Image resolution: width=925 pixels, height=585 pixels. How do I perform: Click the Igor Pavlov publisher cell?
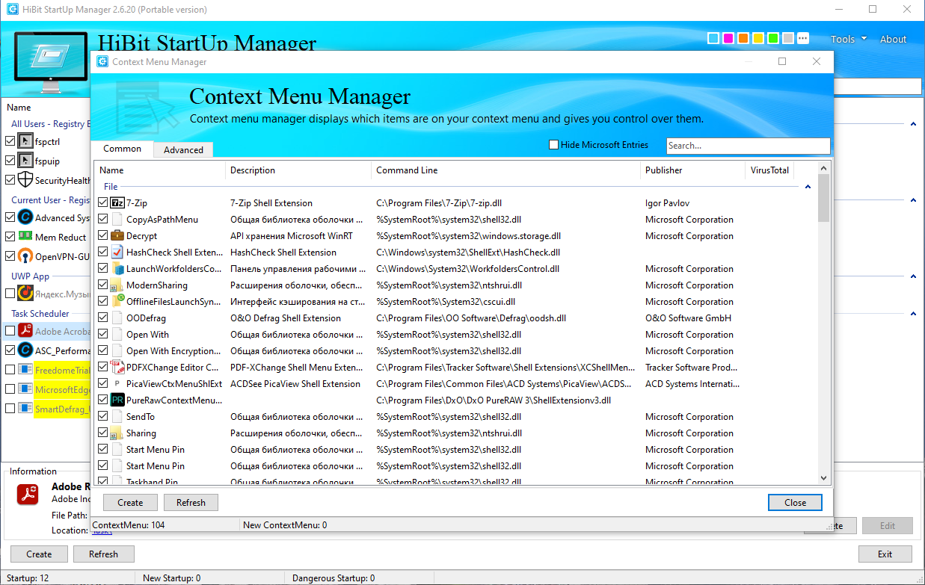[669, 203]
